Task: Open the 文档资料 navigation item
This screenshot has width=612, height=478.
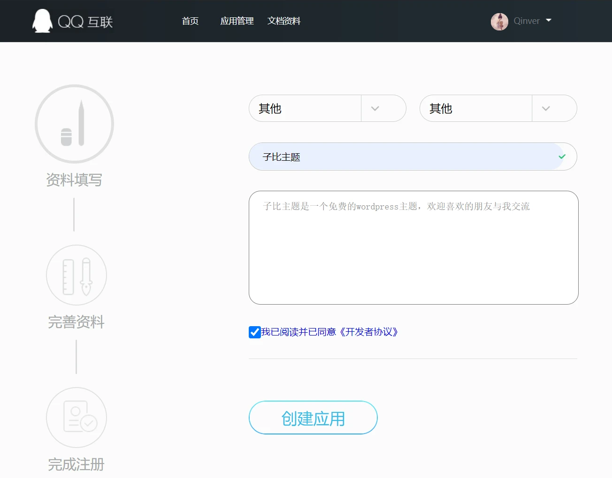Action: pyautogui.click(x=284, y=21)
